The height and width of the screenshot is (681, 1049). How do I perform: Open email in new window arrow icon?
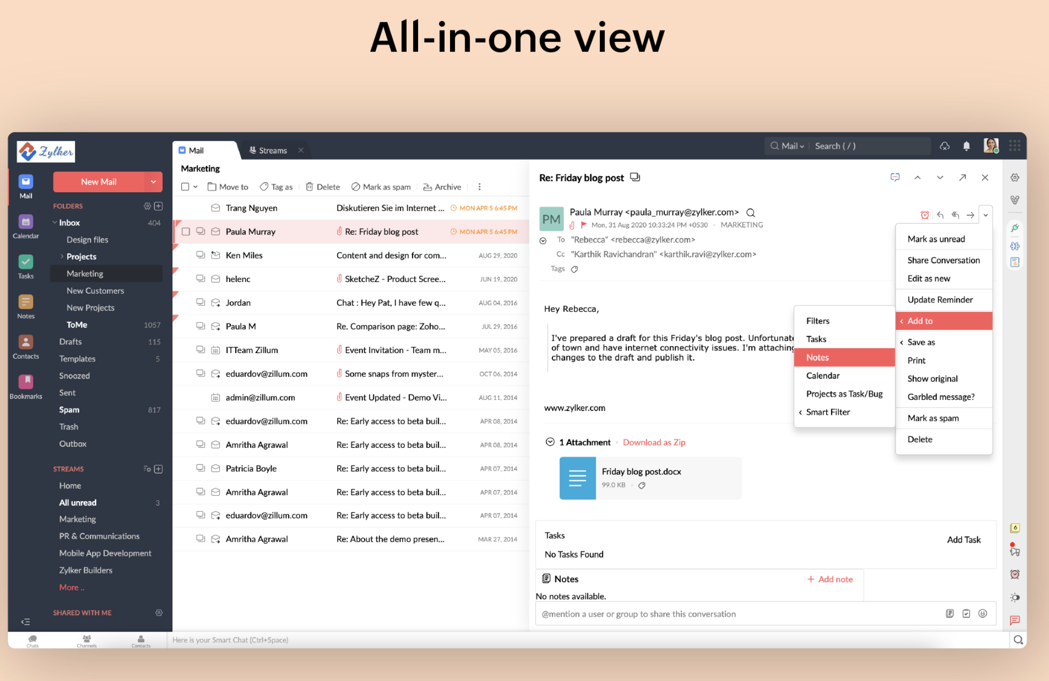(962, 177)
